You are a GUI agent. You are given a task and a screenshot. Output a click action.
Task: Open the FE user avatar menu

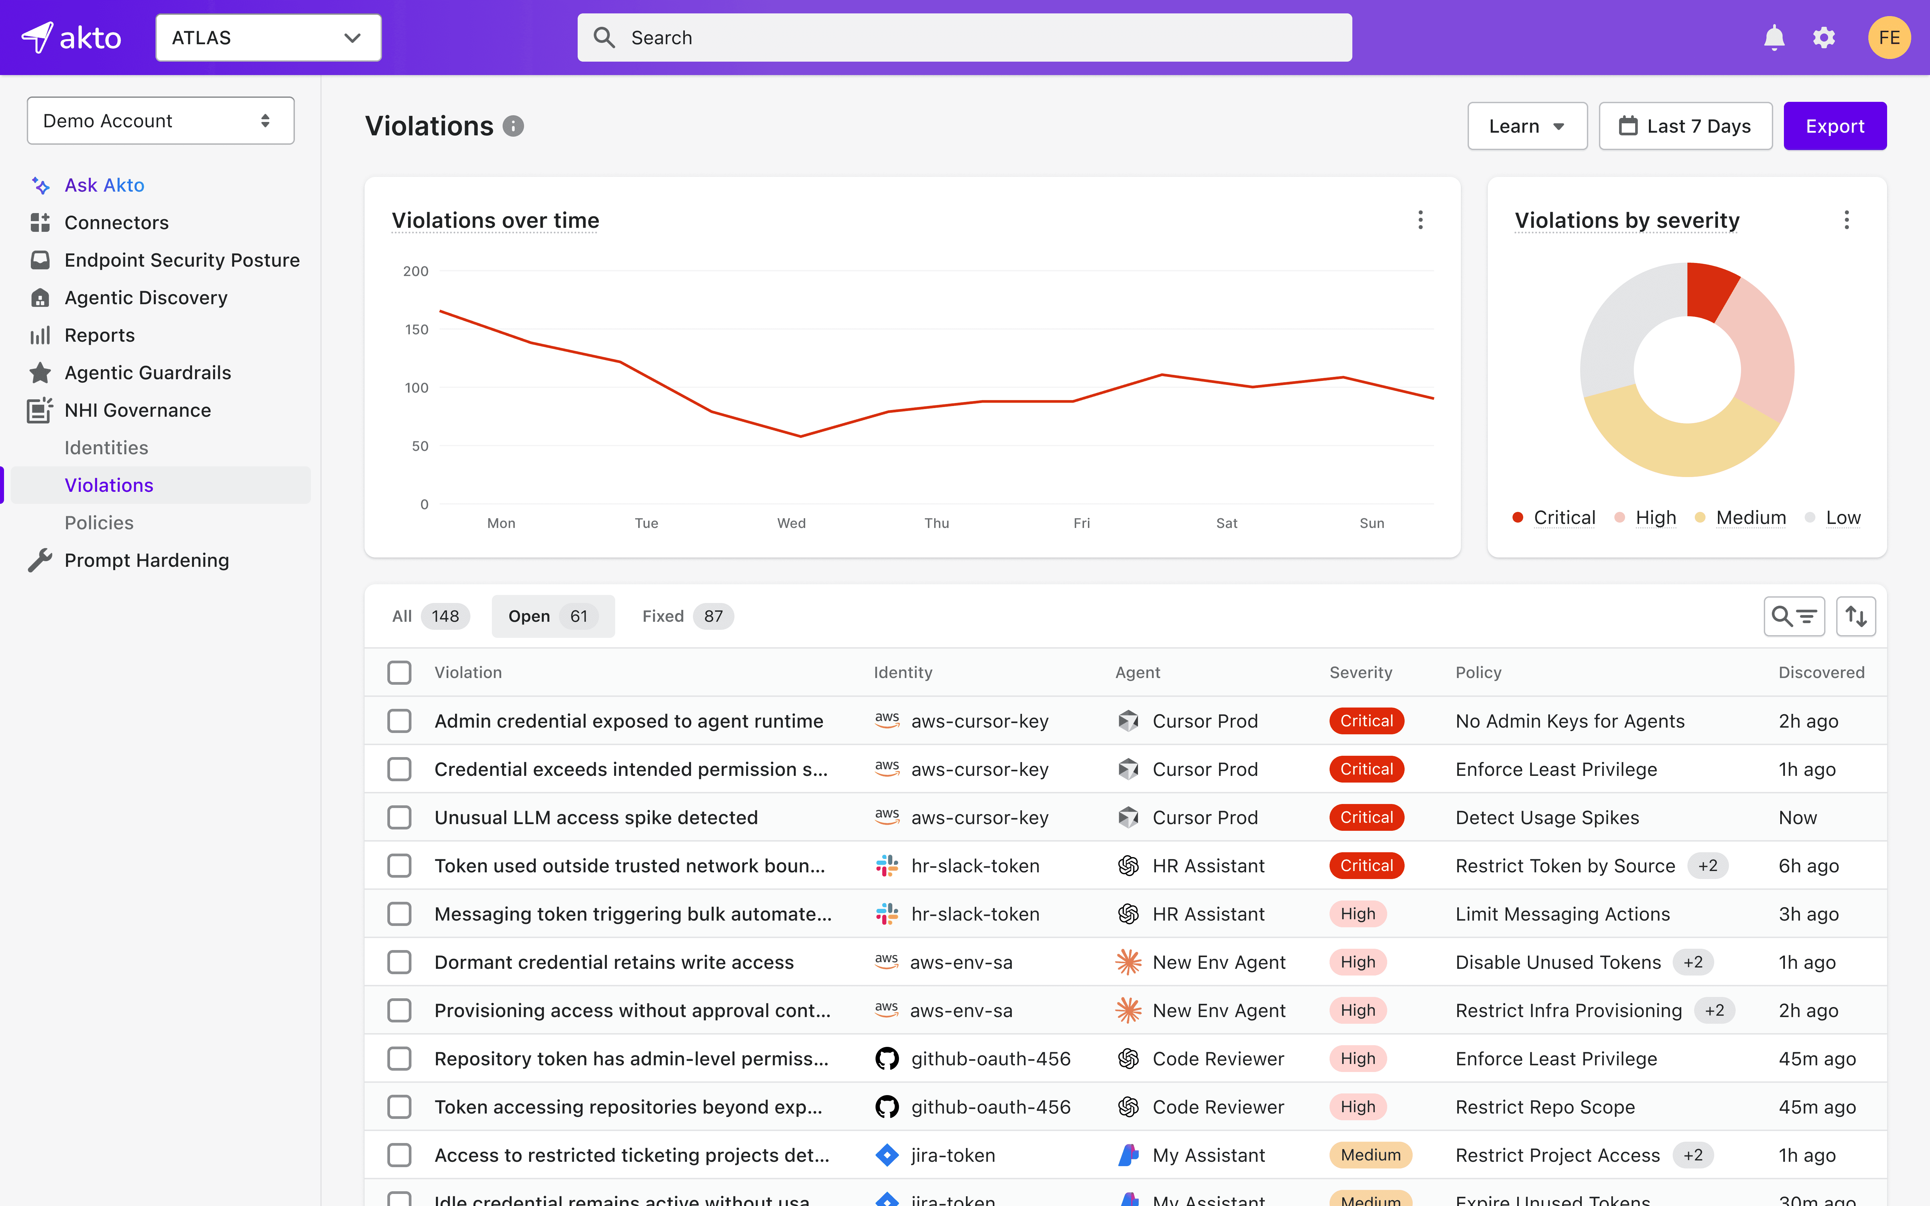tap(1889, 38)
